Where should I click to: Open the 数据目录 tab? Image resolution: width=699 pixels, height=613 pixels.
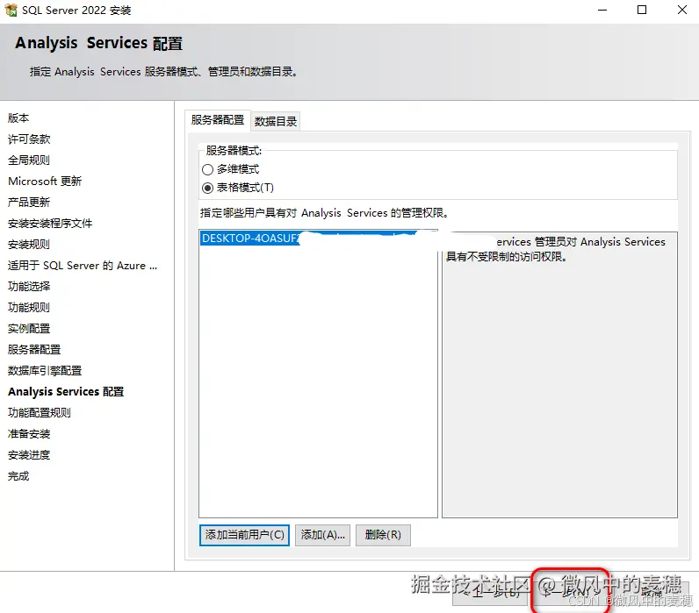point(276,122)
